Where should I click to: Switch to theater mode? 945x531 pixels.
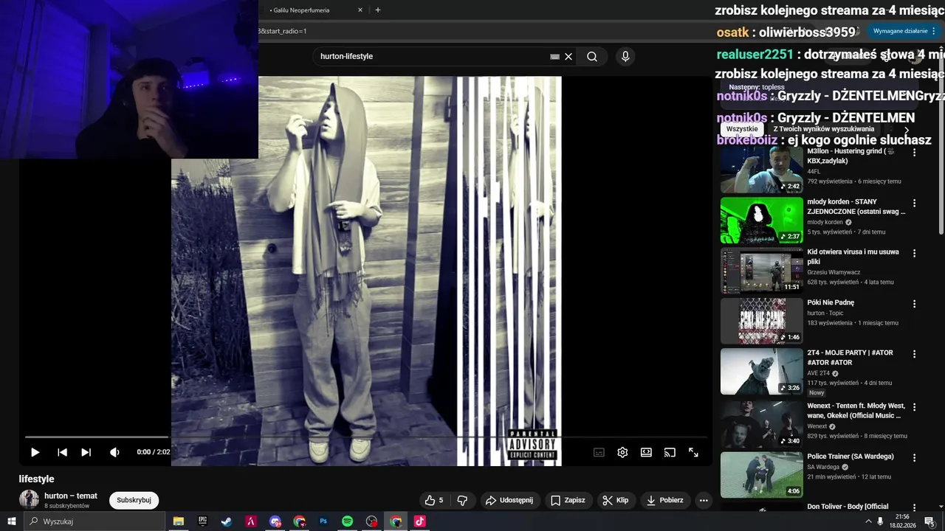646,452
